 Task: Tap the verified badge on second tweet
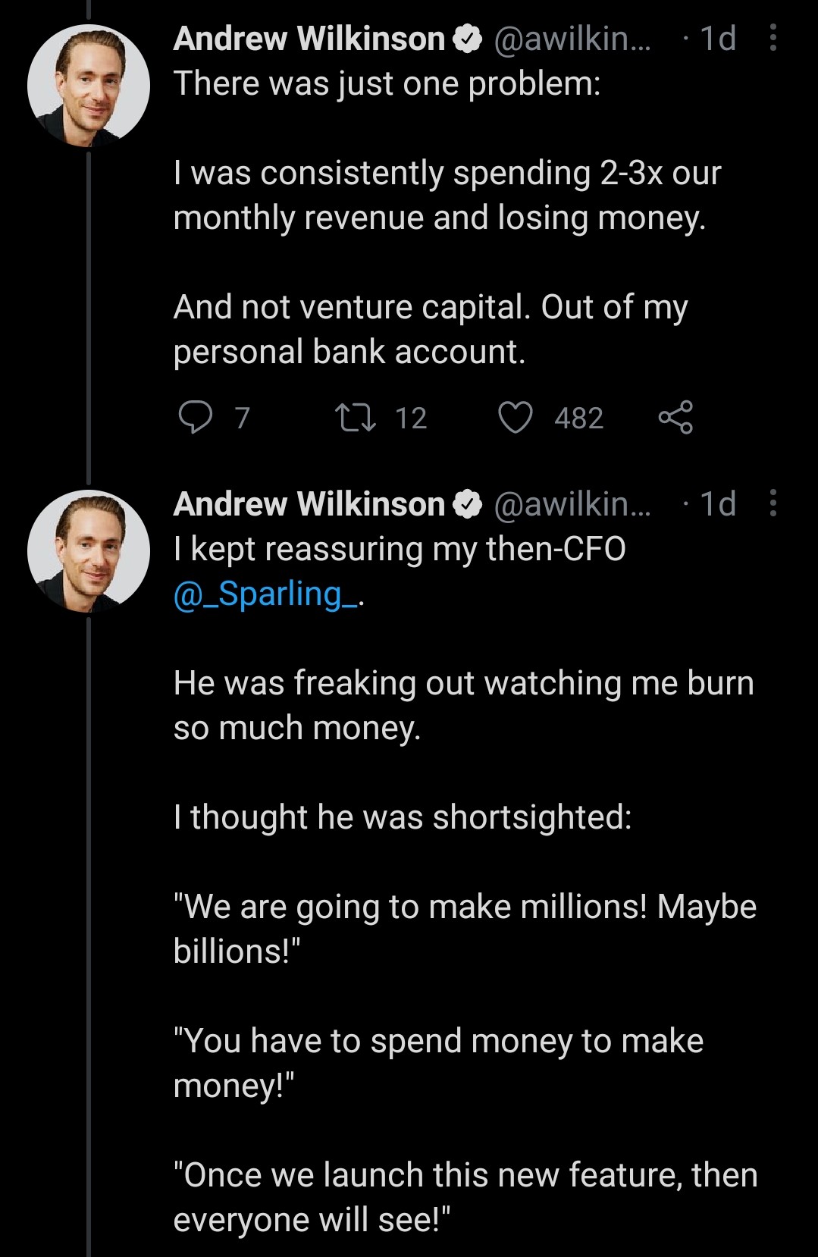(468, 504)
